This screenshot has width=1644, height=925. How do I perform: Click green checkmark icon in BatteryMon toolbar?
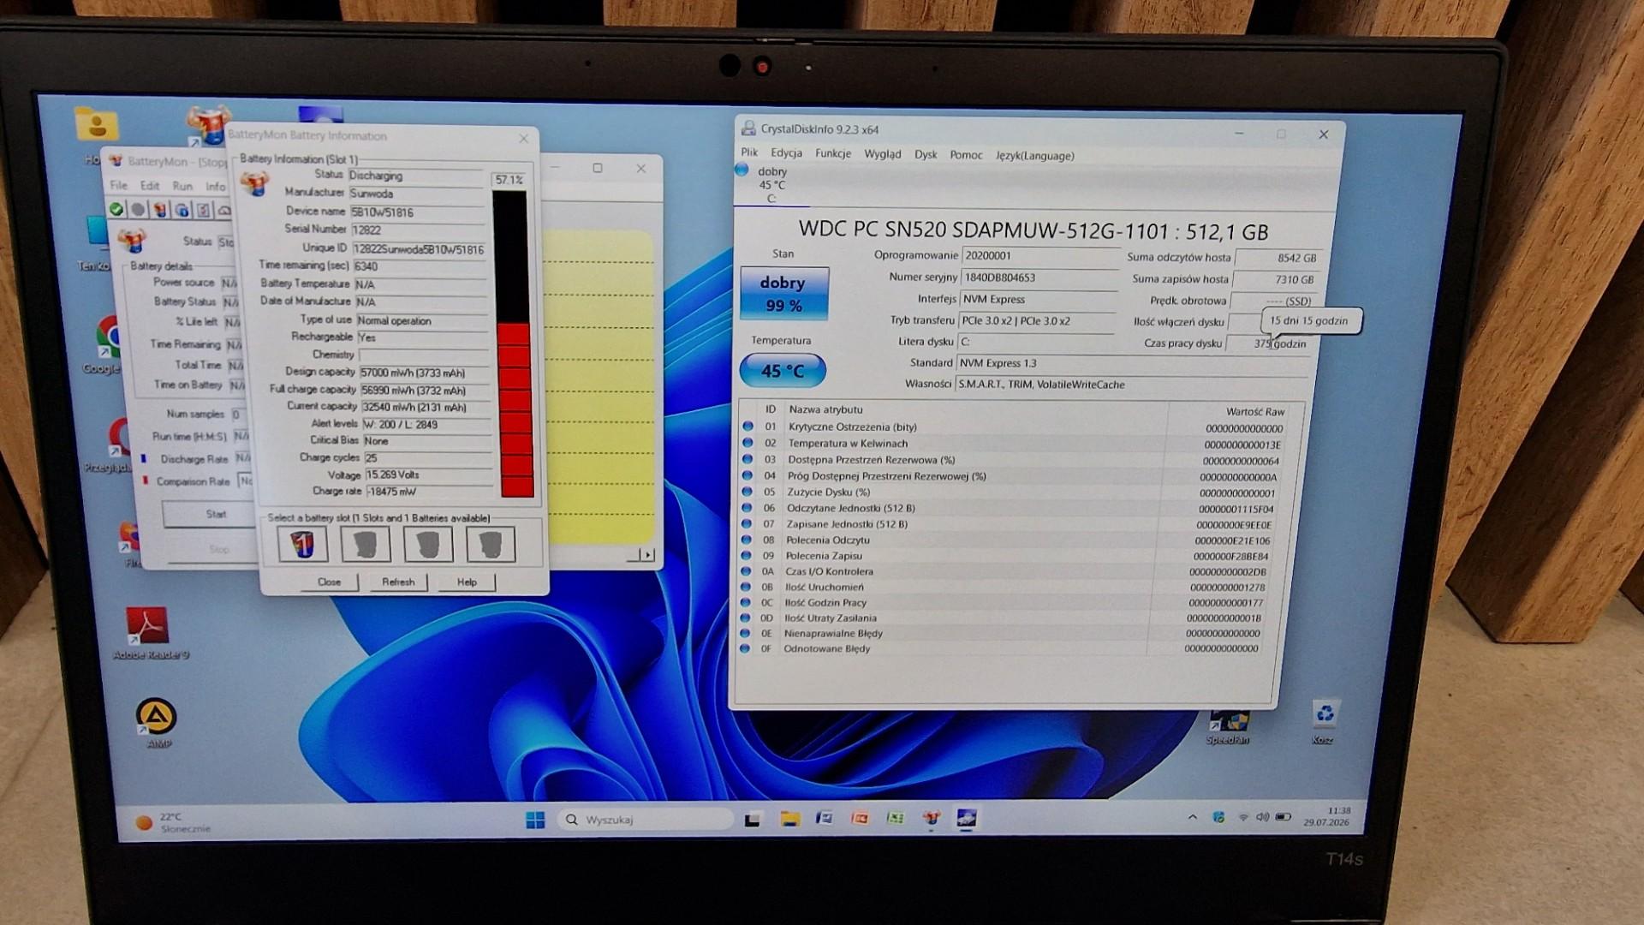(116, 209)
